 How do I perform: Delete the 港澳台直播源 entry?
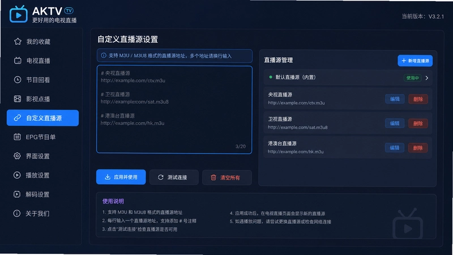418,148
